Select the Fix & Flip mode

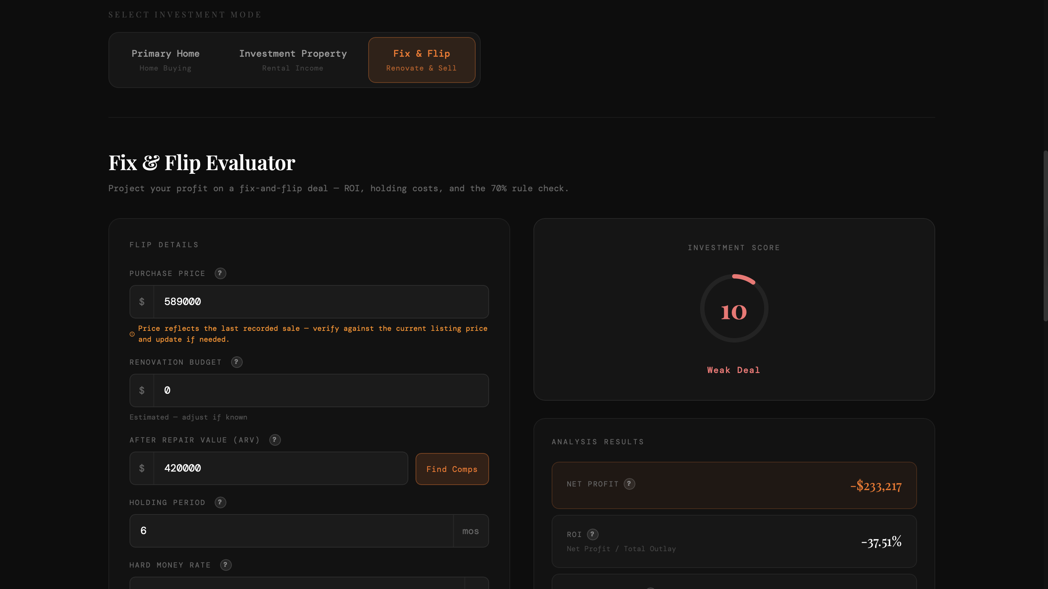click(x=421, y=60)
